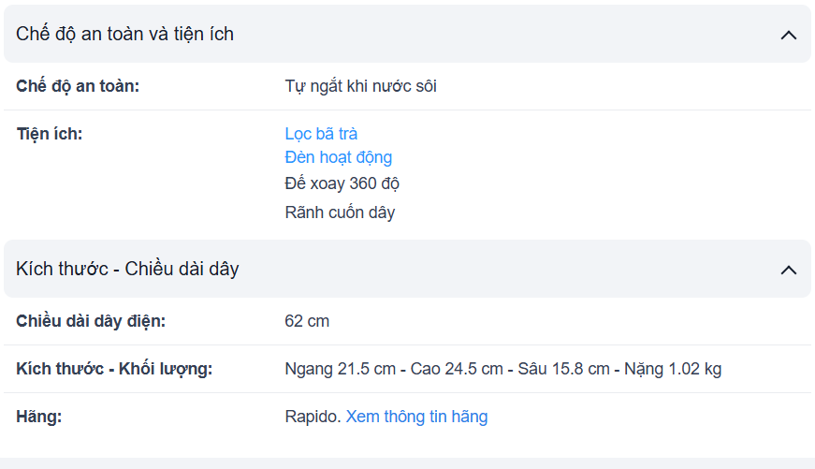The image size is (815, 469).
Task: Click the 'Chiều dài dây điện:' label
Action: [91, 322]
